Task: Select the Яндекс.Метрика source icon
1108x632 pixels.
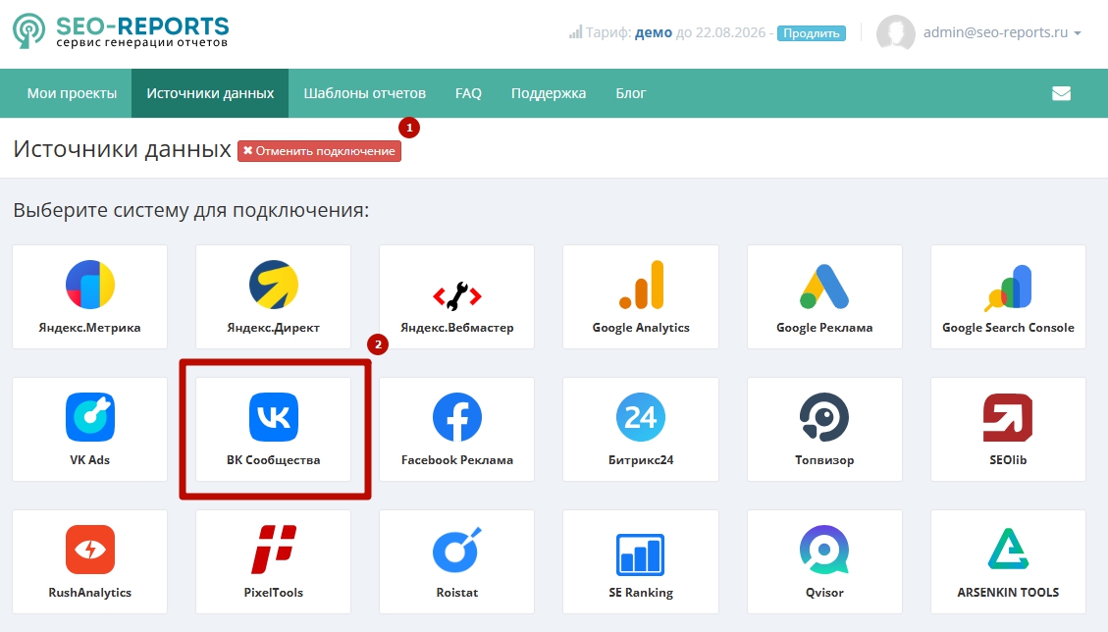Action: click(89, 285)
